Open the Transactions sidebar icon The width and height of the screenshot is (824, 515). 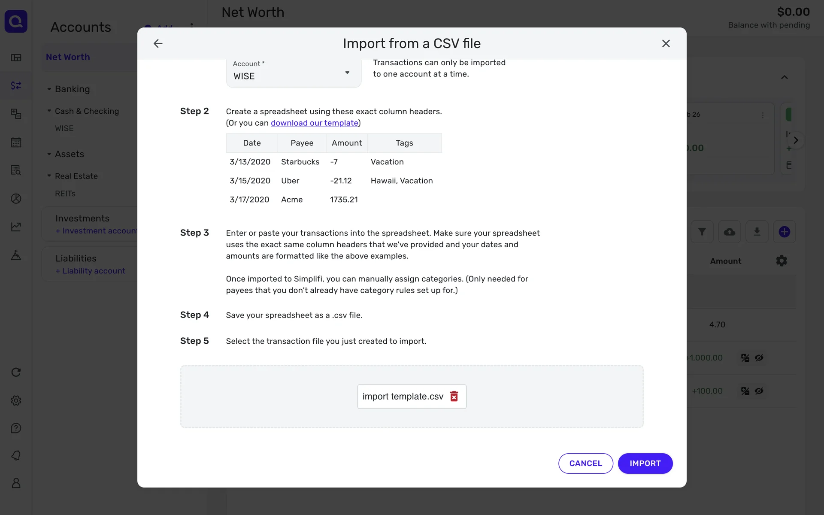pyautogui.click(x=16, y=85)
